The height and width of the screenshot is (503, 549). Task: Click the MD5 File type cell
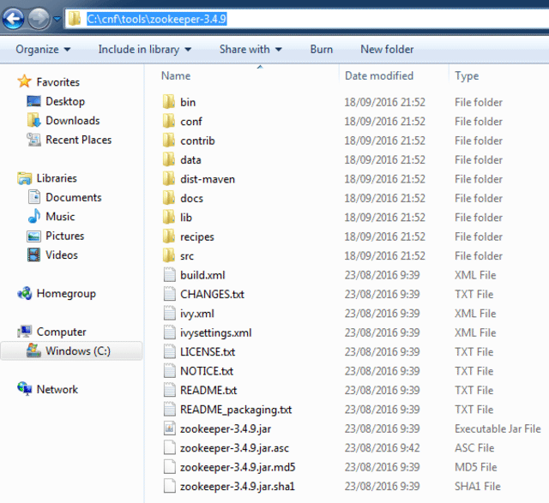(476, 467)
